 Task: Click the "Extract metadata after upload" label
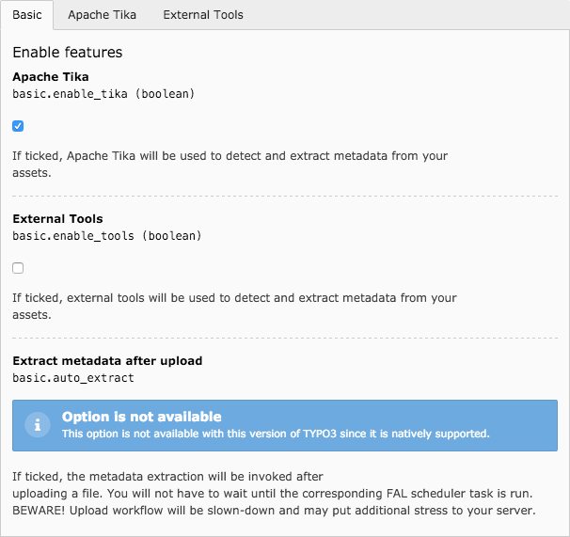[x=107, y=360]
